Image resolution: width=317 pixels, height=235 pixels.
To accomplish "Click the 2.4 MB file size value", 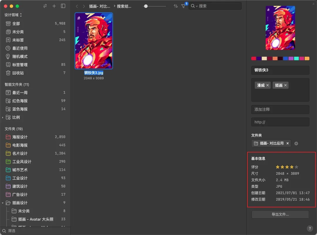I will click(282, 180).
